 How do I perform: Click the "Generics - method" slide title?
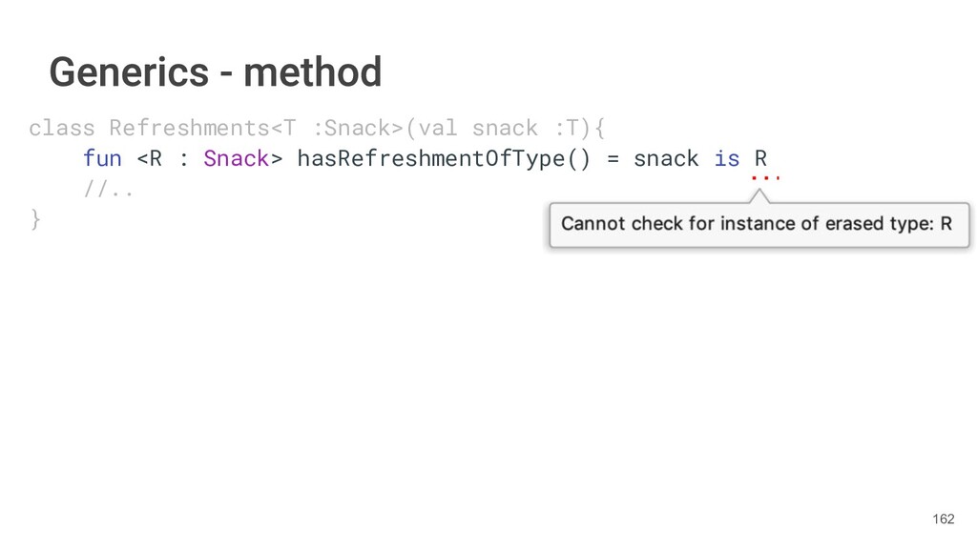click(216, 71)
